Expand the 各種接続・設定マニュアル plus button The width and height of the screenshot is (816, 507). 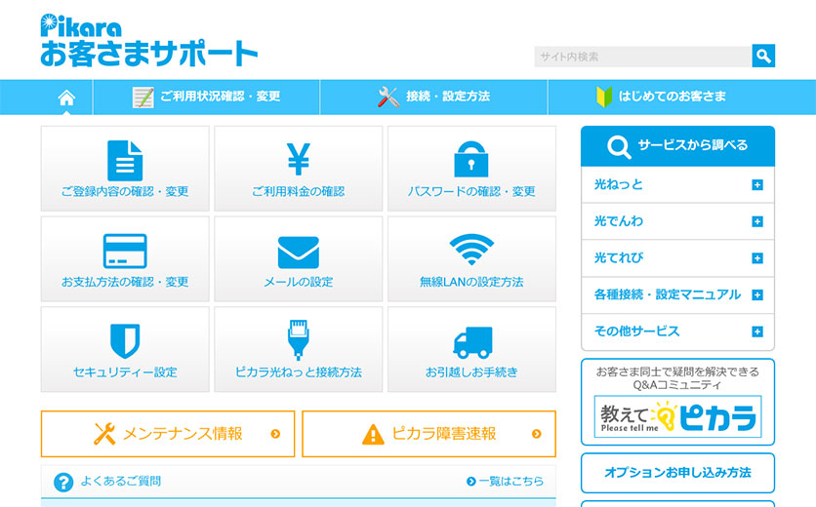(757, 294)
